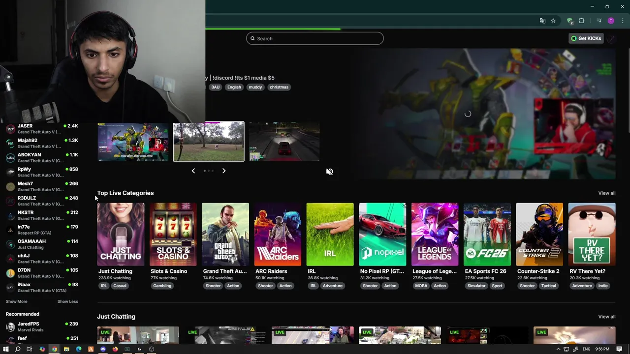
Task: Open JASER's channel in the sidebar
Action: point(42,129)
